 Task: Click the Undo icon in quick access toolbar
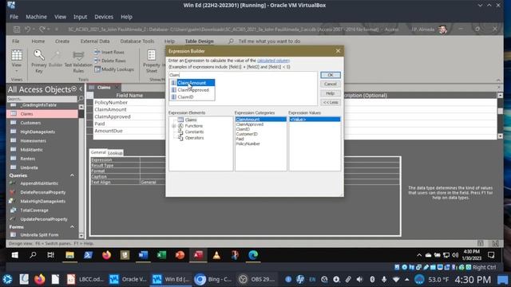point(27,29)
